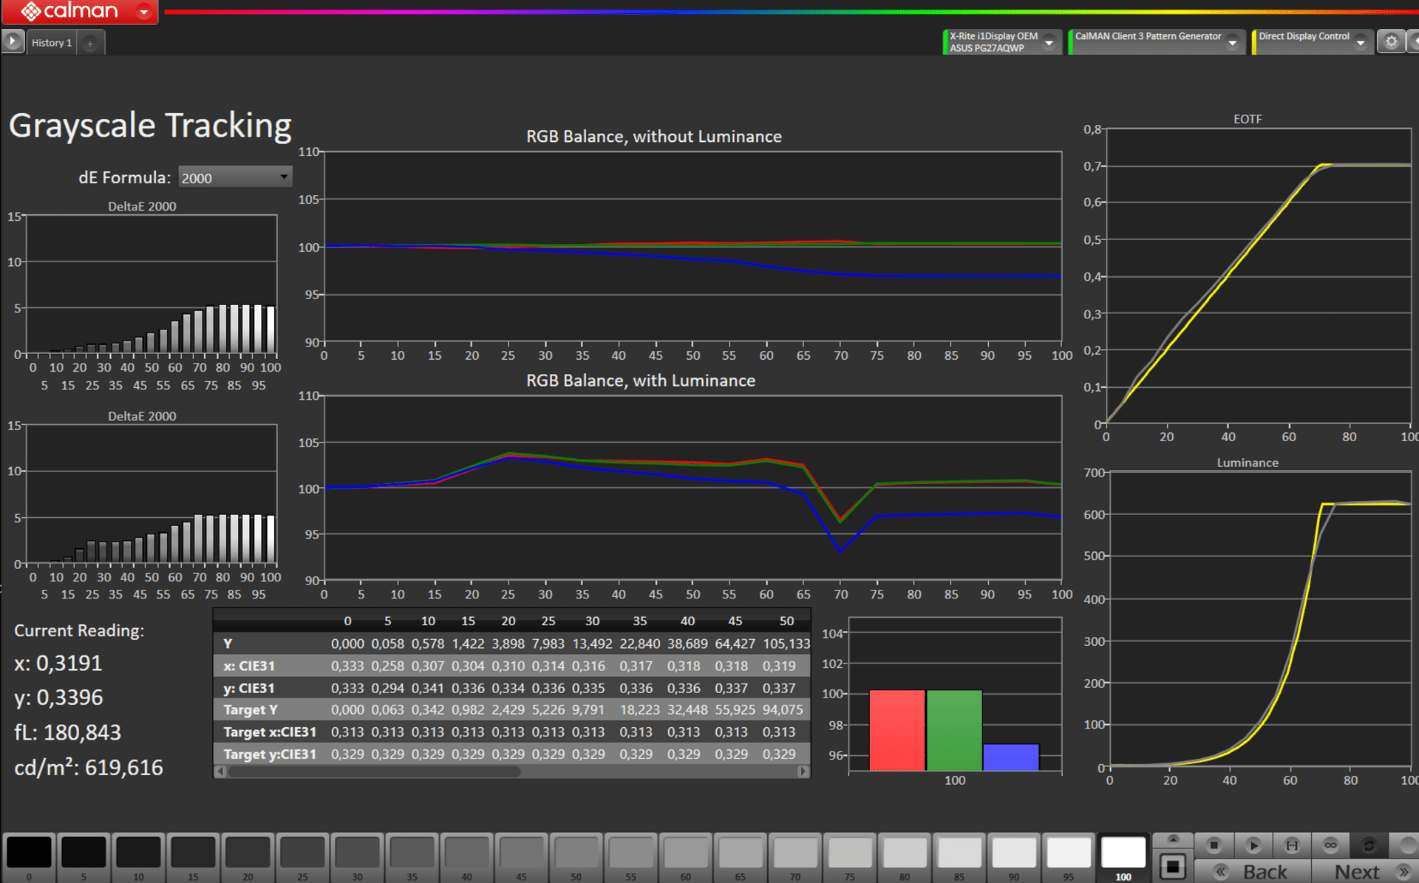1419x883 pixels.
Task: Open the CalMAN Client 3 Pattern Generator dropdown
Action: click(x=1232, y=43)
